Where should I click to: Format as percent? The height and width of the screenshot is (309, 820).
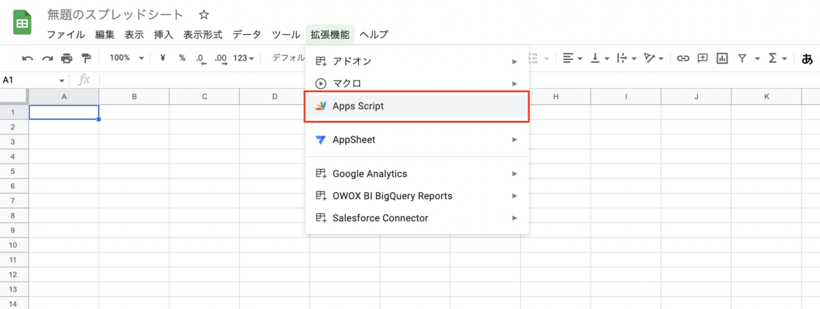182,58
